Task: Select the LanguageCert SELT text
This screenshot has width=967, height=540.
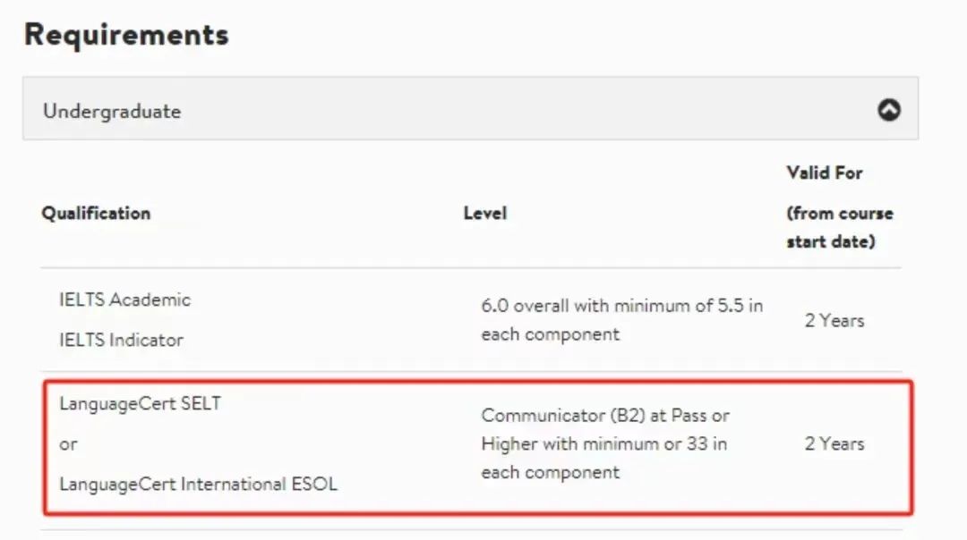Action: pos(140,403)
